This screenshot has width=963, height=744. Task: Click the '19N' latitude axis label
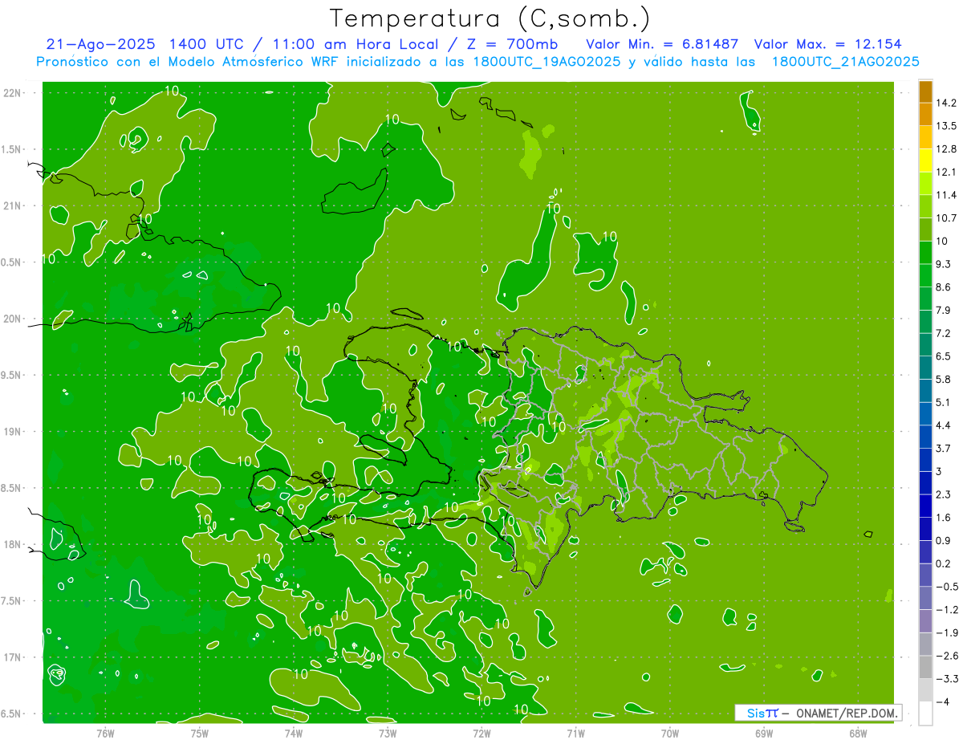tap(14, 432)
